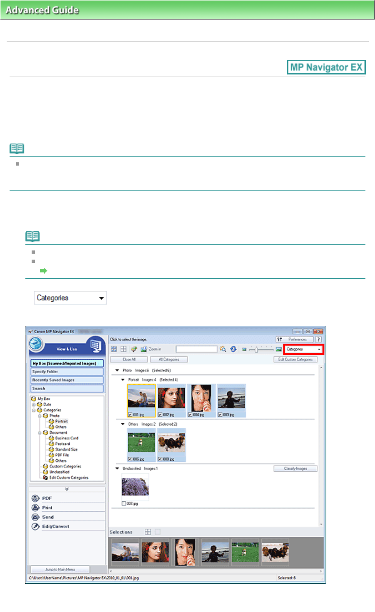Select the Specify Folder tab
This screenshot has width=375, height=612.
(67, 372)
